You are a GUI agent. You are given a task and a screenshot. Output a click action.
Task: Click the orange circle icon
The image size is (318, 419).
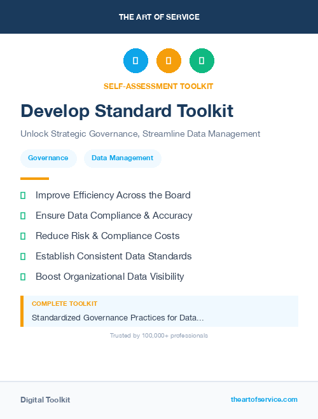tap(169, 60)
